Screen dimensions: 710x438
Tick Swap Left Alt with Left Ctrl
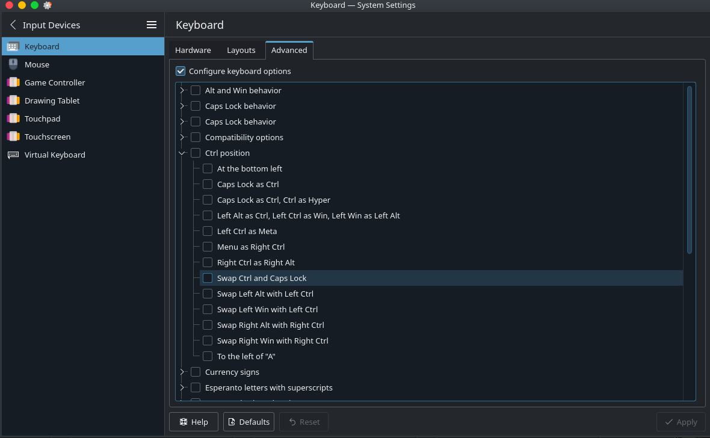[208, 294]
